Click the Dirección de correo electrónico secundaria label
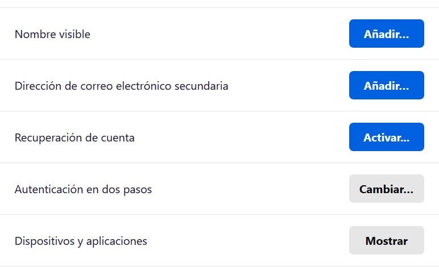This screenshot has width=439, height=267. tap(121, 86)
